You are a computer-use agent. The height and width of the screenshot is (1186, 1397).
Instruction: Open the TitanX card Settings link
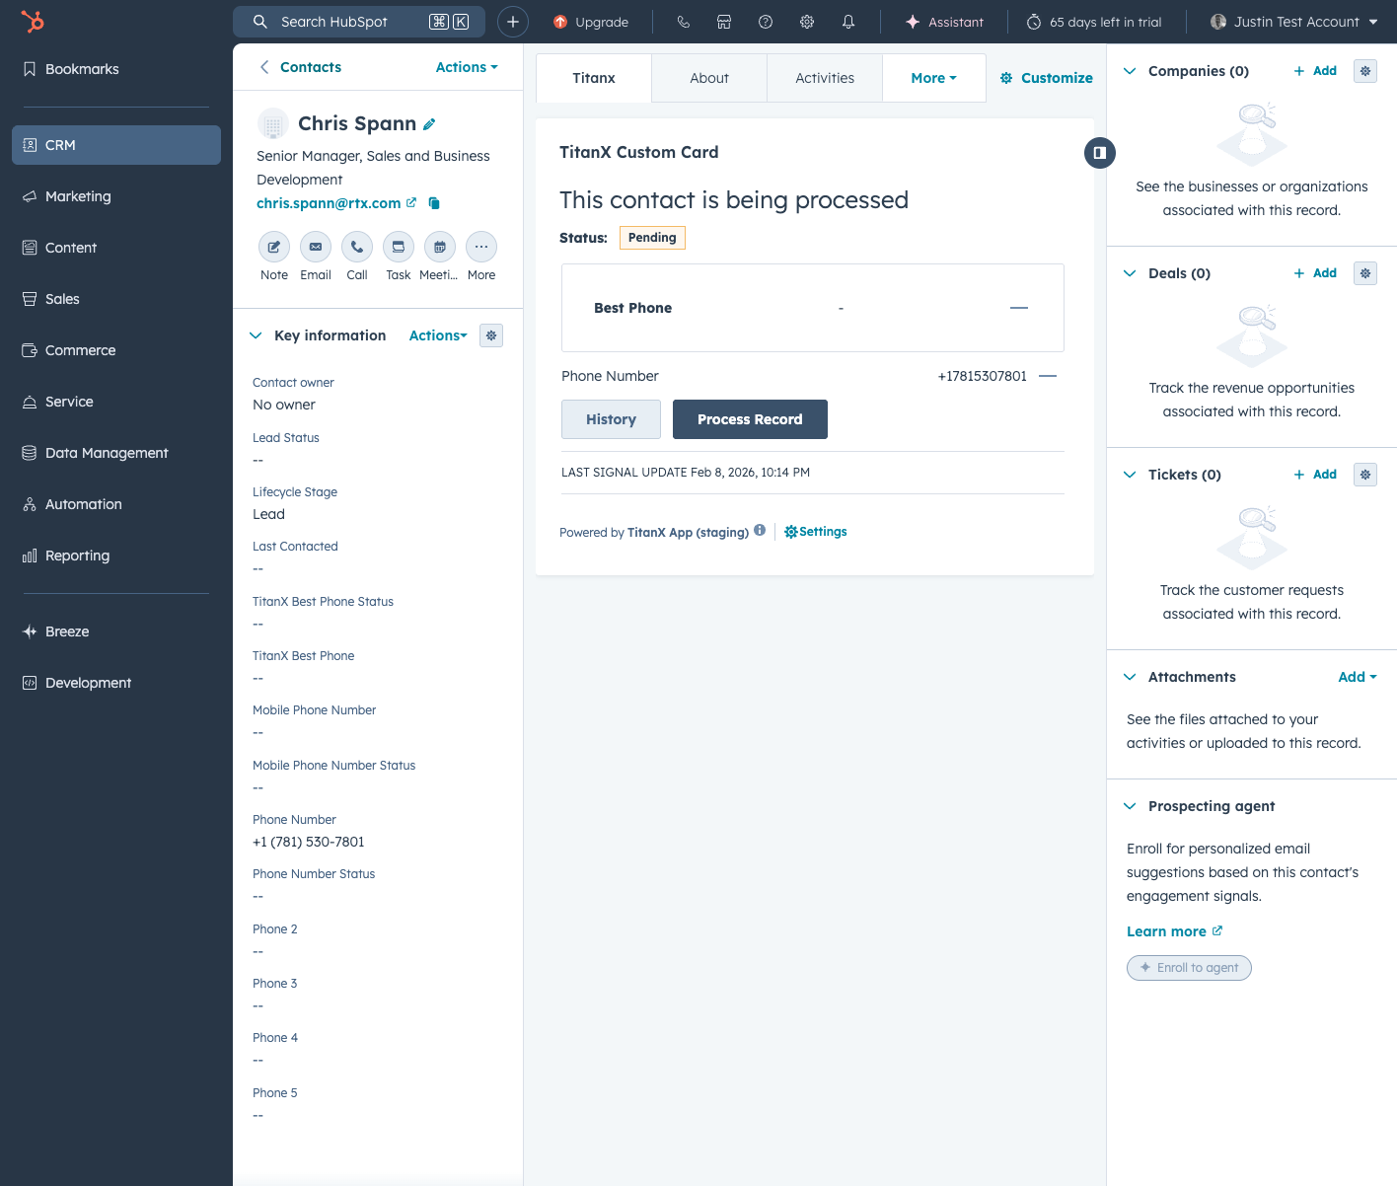[816, 532]
